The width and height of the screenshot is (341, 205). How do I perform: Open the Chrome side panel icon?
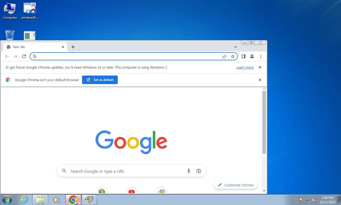coord(243,56)
